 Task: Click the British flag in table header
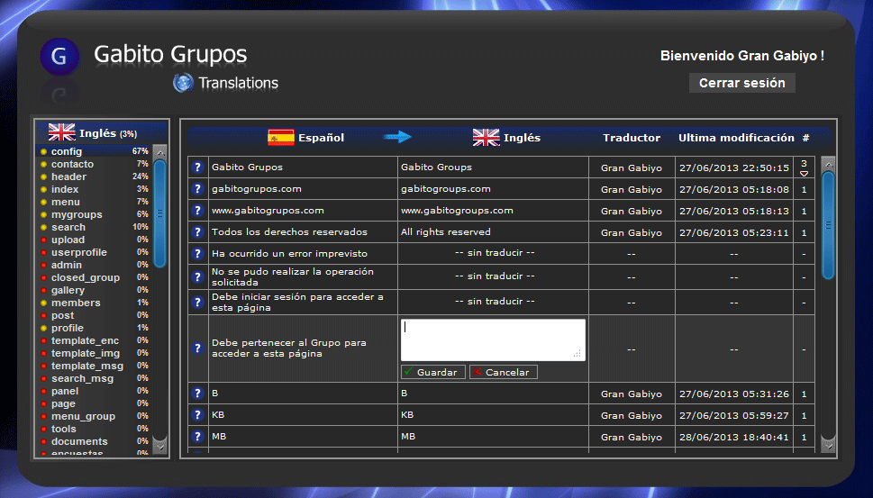coord(486,138)
